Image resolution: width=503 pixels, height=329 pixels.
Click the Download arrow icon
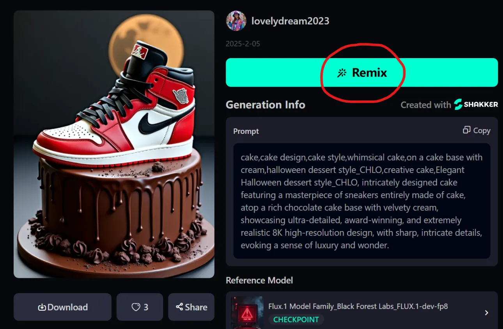[x=42, y=307]
